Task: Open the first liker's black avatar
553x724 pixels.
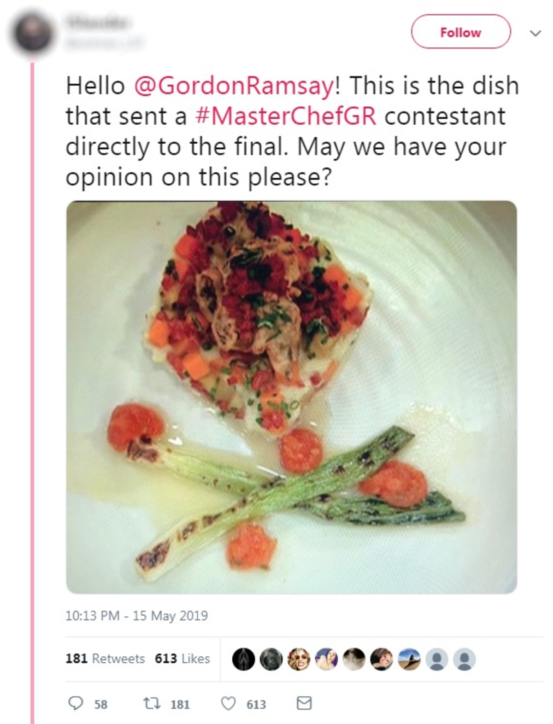Action: (x=244, y=659)
